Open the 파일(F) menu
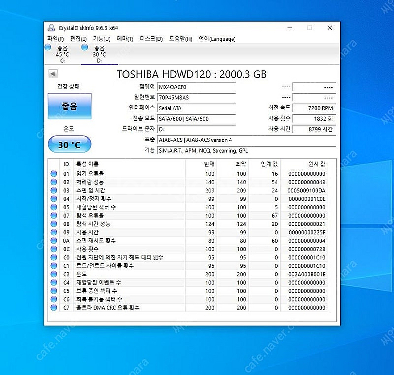This screenshot has width=394, height=375. click(55, 39)
